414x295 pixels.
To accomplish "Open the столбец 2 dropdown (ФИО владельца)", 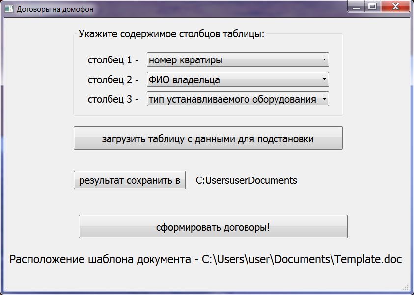I will pos(238,79).
